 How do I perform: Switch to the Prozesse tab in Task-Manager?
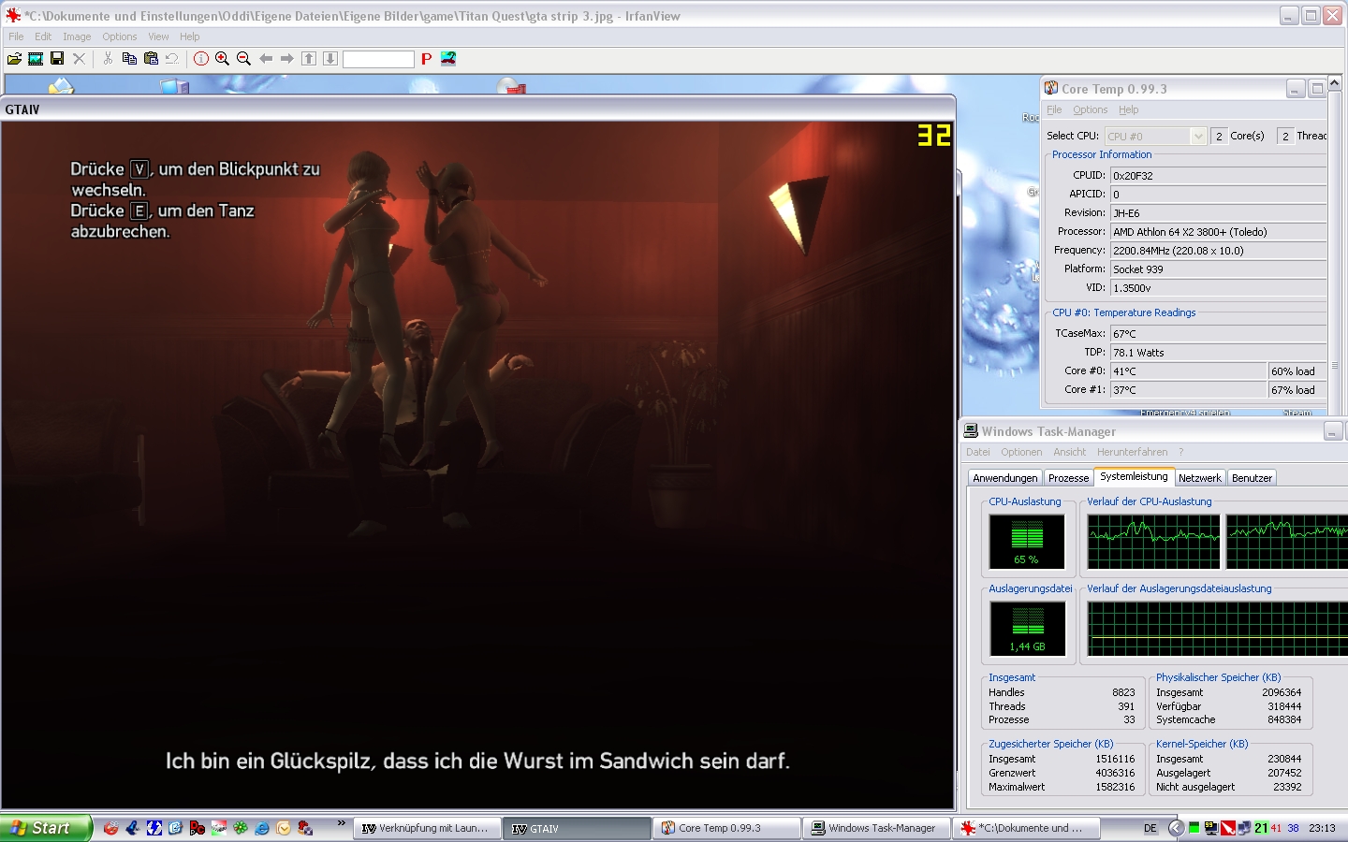1068,478
